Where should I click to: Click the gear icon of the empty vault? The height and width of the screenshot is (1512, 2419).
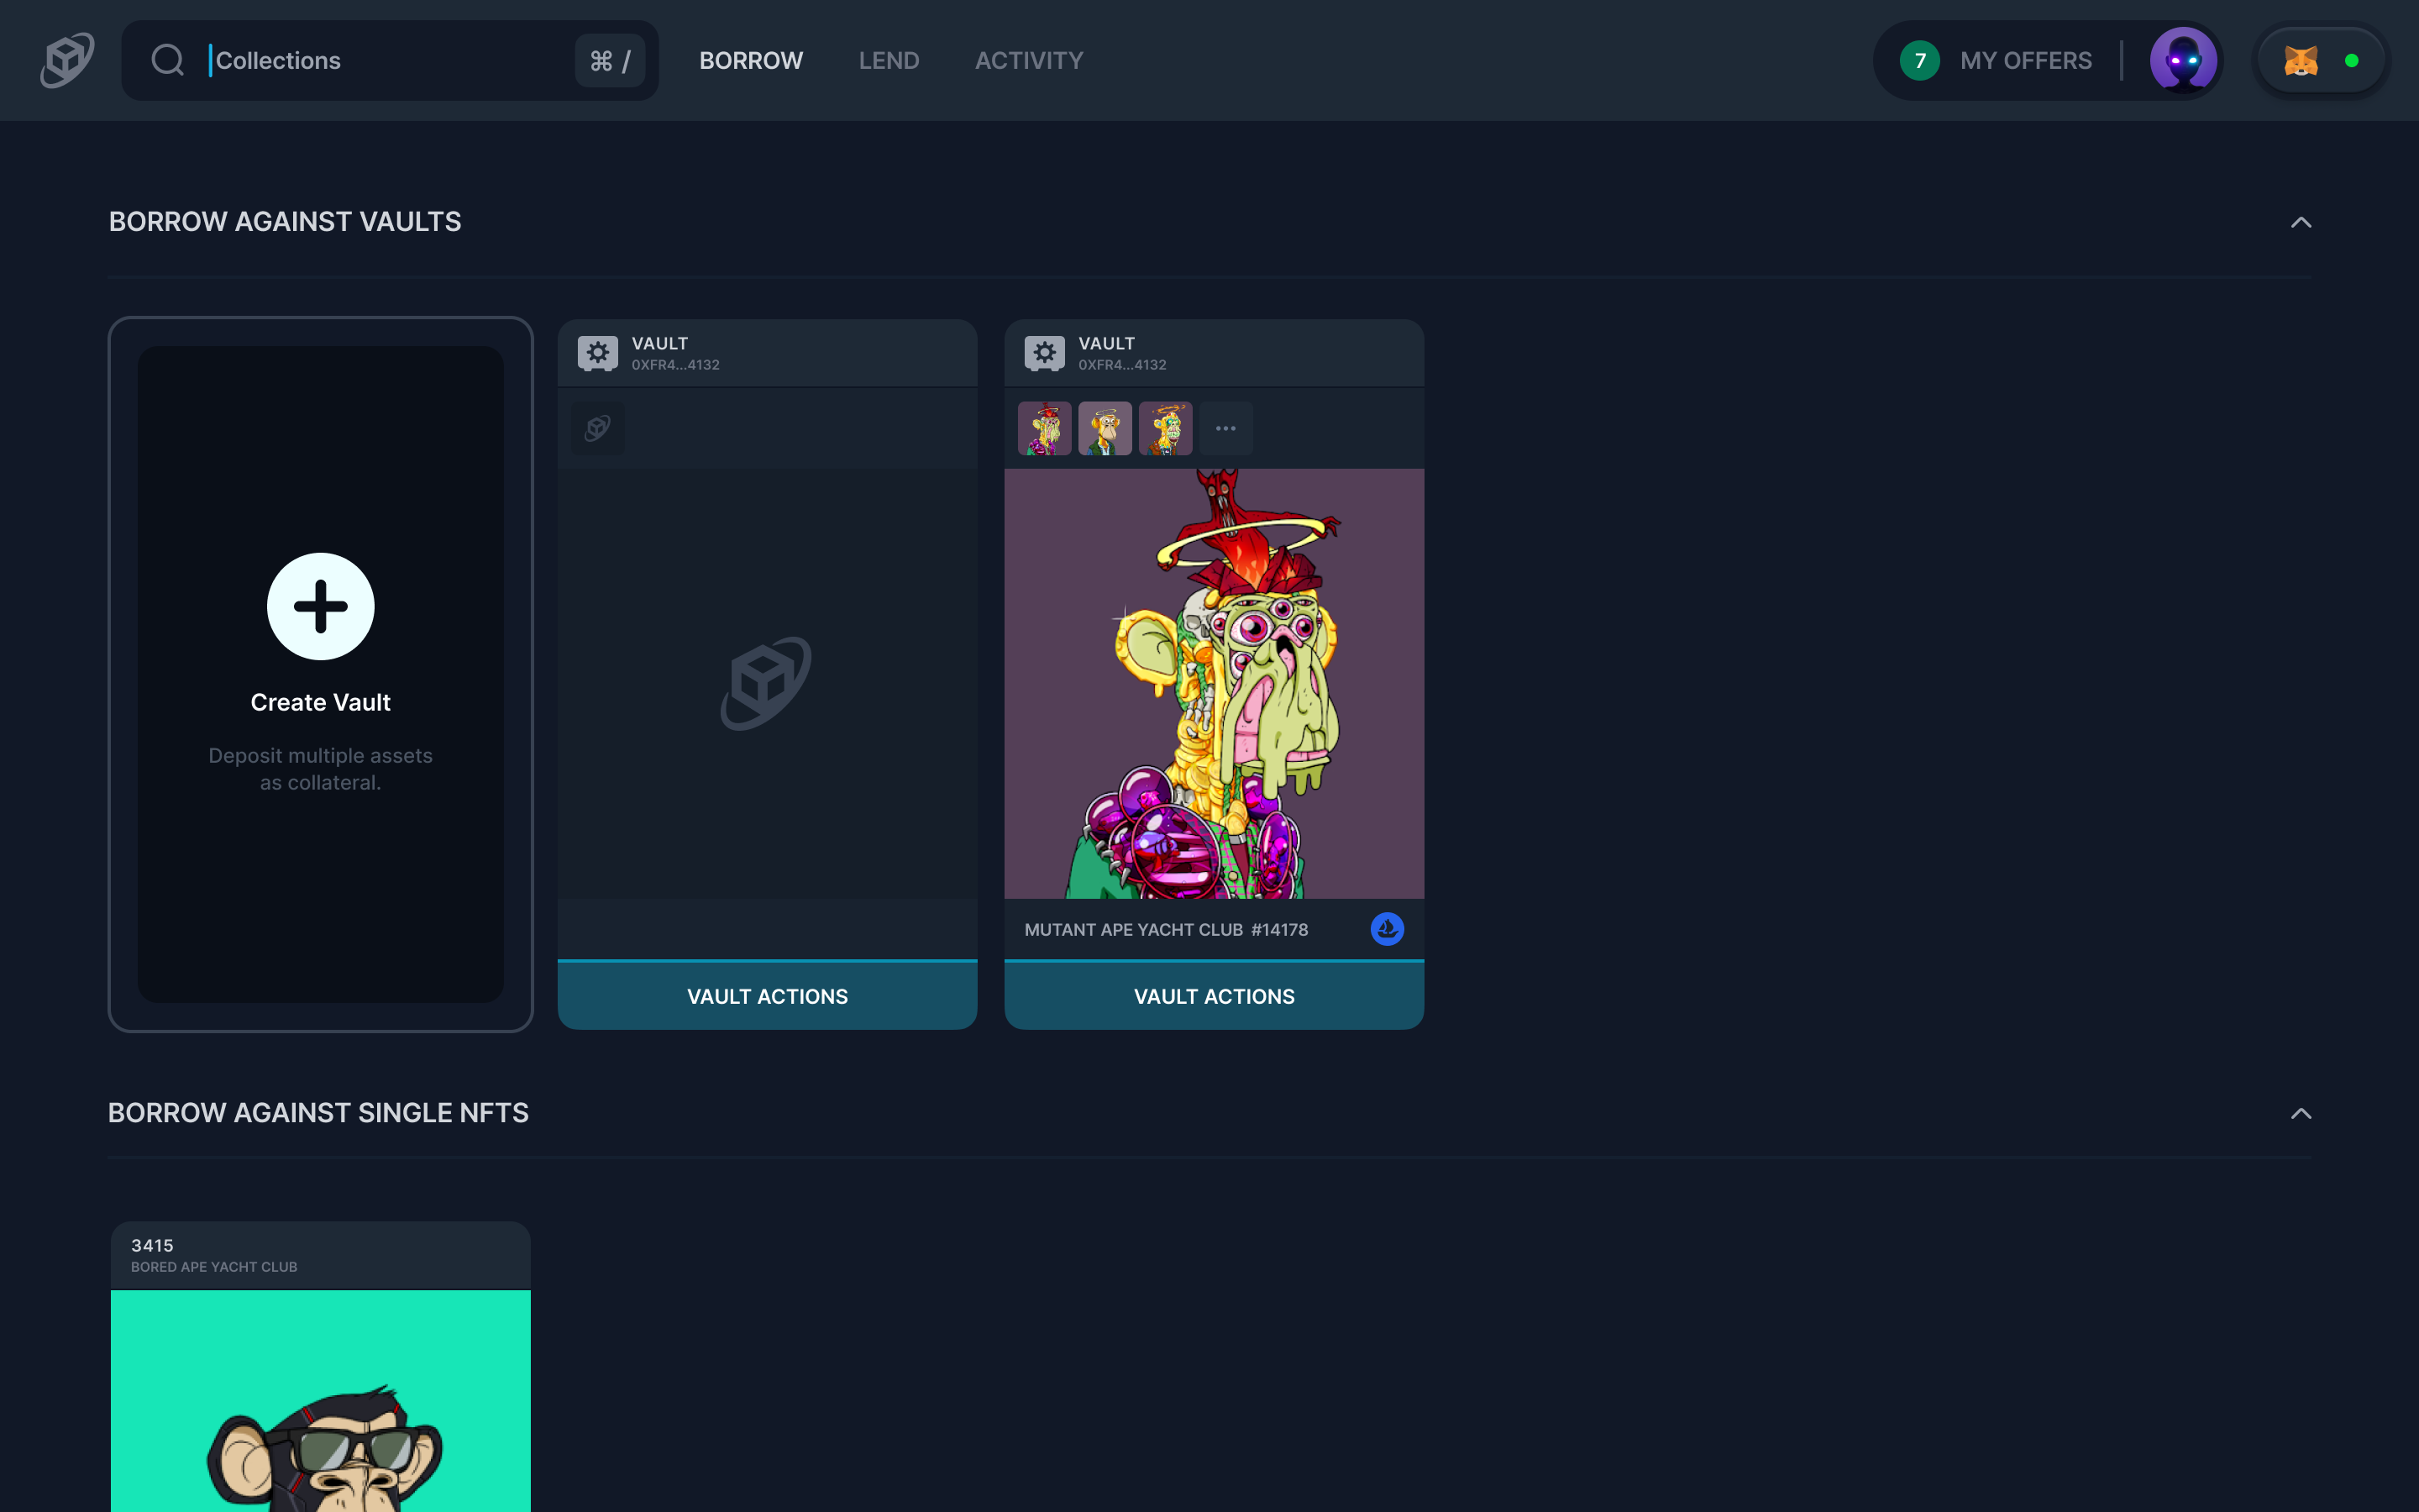point(598,353)
